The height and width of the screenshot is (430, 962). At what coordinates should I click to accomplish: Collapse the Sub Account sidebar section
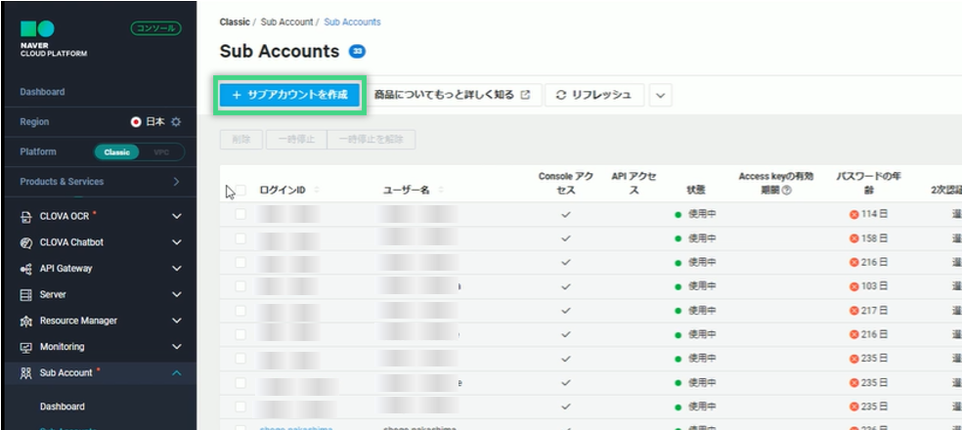[x=176, y=372]
